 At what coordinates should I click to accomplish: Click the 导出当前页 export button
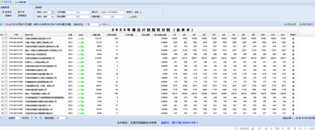click(x=306, y=24)
